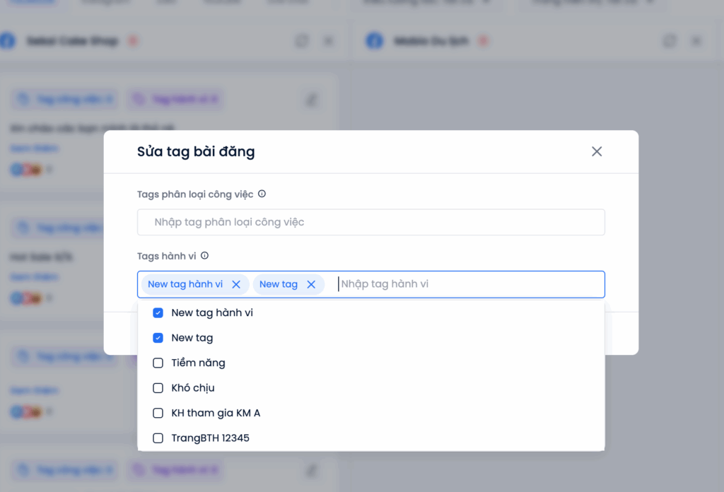Remove the "New tag" chip via its X

[311, 284]
